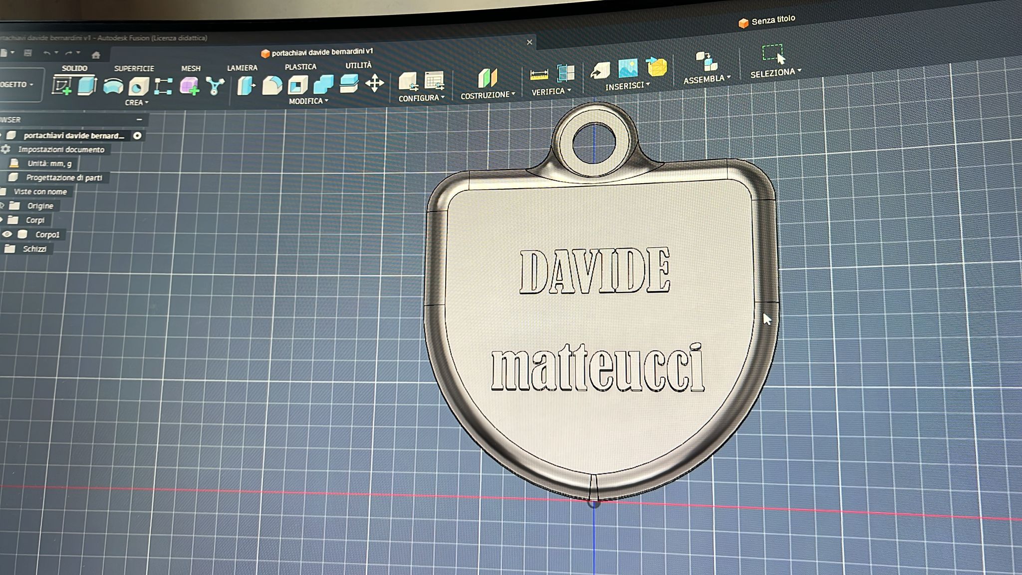Open the CREA dropdown menu

[x=136, y=102]
